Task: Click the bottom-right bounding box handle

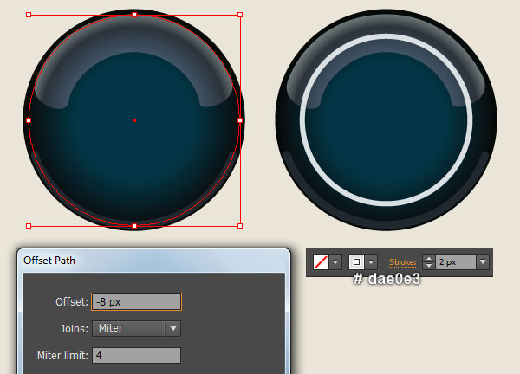Action: click(240, 226)
